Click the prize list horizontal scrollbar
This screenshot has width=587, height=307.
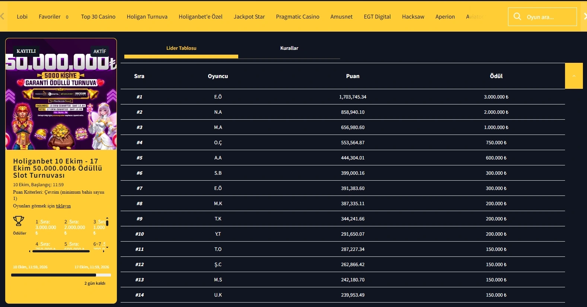(61, 251)
